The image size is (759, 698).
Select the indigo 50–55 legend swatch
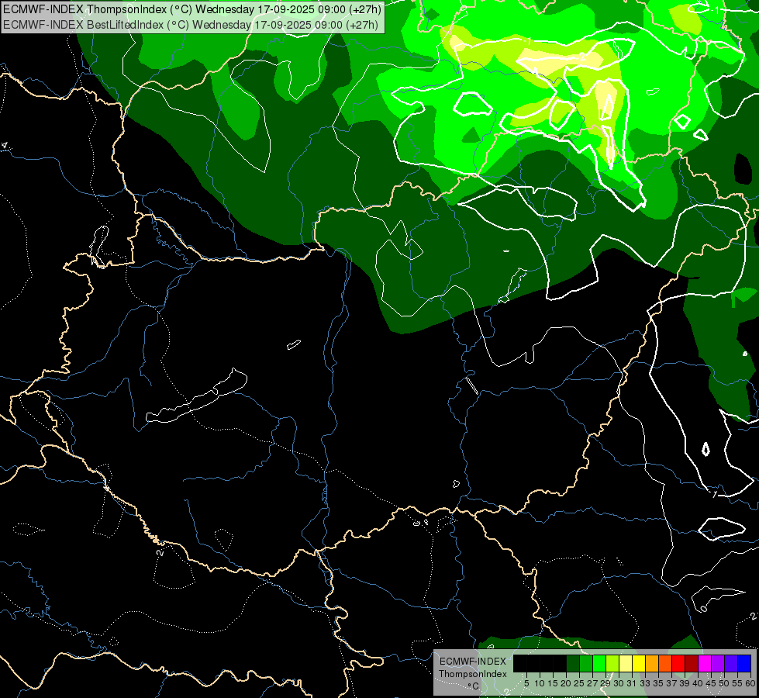click(x=731, y=663)
